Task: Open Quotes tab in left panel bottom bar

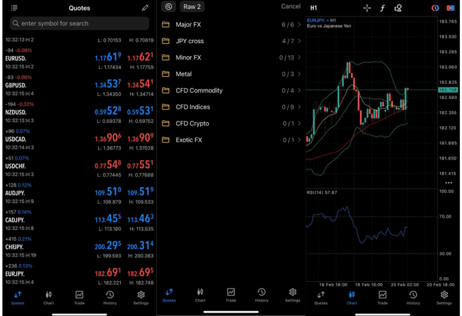Action: click(x=18, y=298)
